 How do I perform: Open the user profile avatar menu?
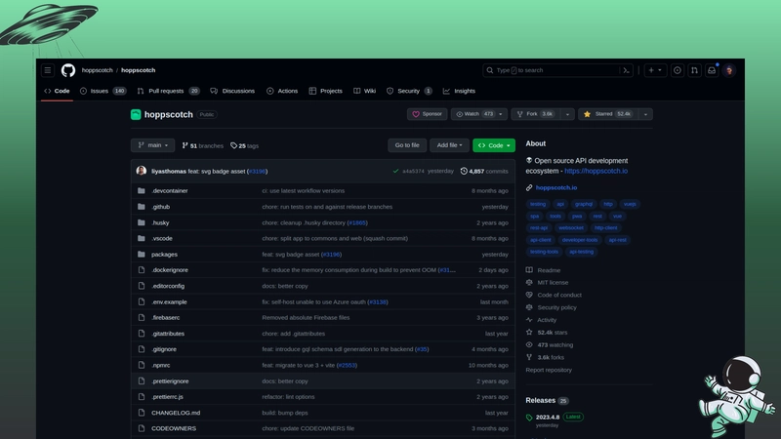click(x=729, y=70)
